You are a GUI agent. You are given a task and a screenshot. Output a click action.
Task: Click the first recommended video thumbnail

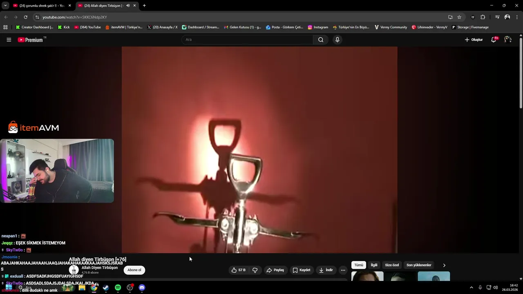[367, 276]
